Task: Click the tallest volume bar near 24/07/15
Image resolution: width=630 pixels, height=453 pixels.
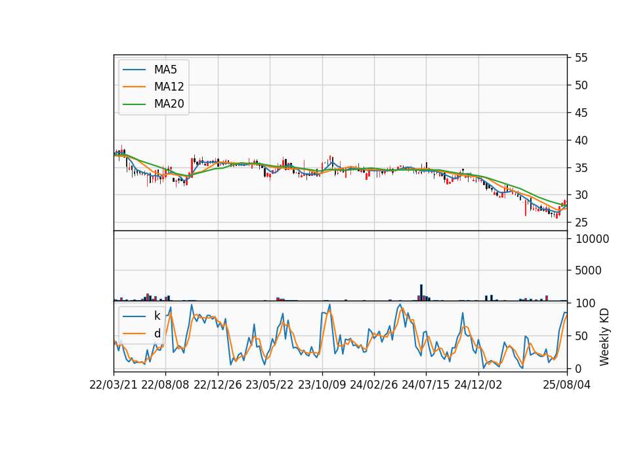Action: pyautogui.click(x=421, y=293)
